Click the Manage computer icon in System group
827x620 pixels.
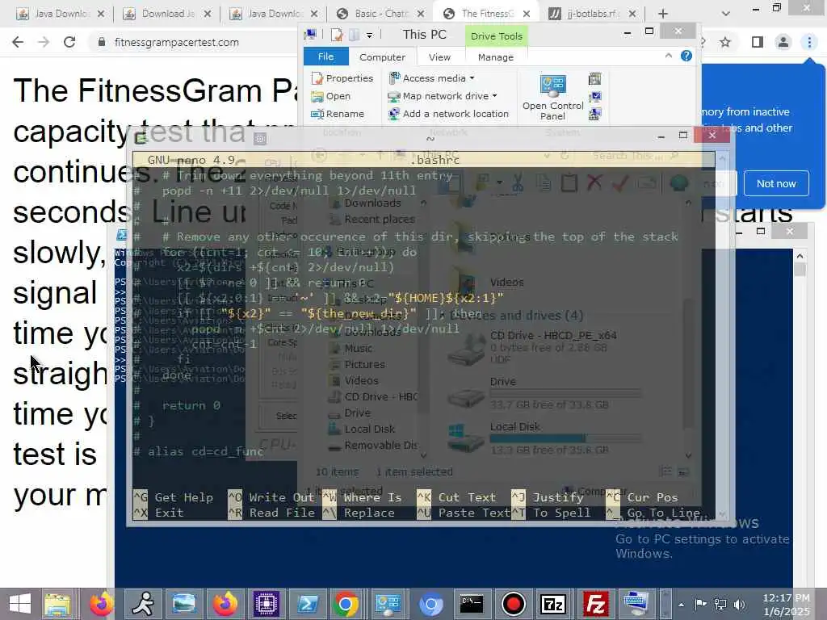[594, 114]
